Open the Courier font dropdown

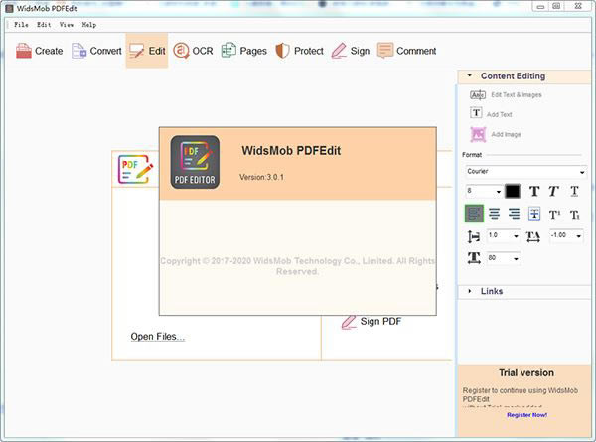point(524,171)
